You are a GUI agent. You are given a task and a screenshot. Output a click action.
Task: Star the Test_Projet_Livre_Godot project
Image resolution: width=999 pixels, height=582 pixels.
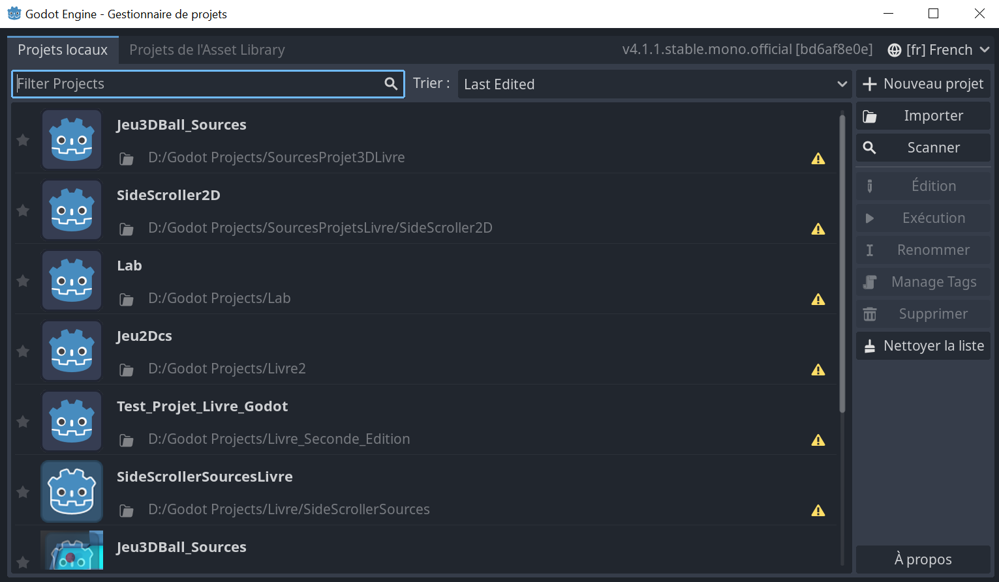click(23, 422)
